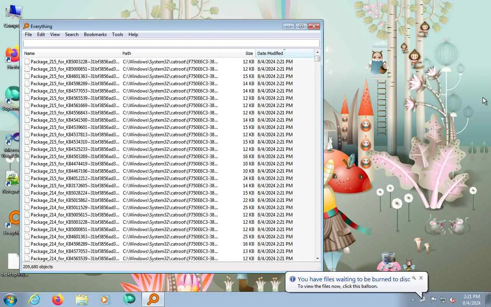
Task: Click the results list scroll-up arrow
Action: tap(317, 53)
